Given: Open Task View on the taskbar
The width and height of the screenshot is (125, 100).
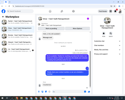Looking at the screenshot, I should (x=7, y=98).
